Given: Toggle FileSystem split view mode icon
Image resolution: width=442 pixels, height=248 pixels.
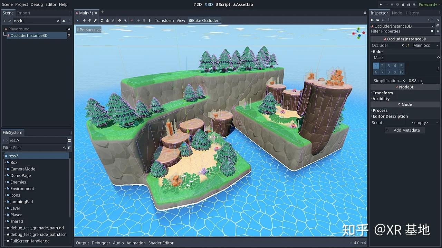Looking at the screenshot, I should [x=69, y=141].
